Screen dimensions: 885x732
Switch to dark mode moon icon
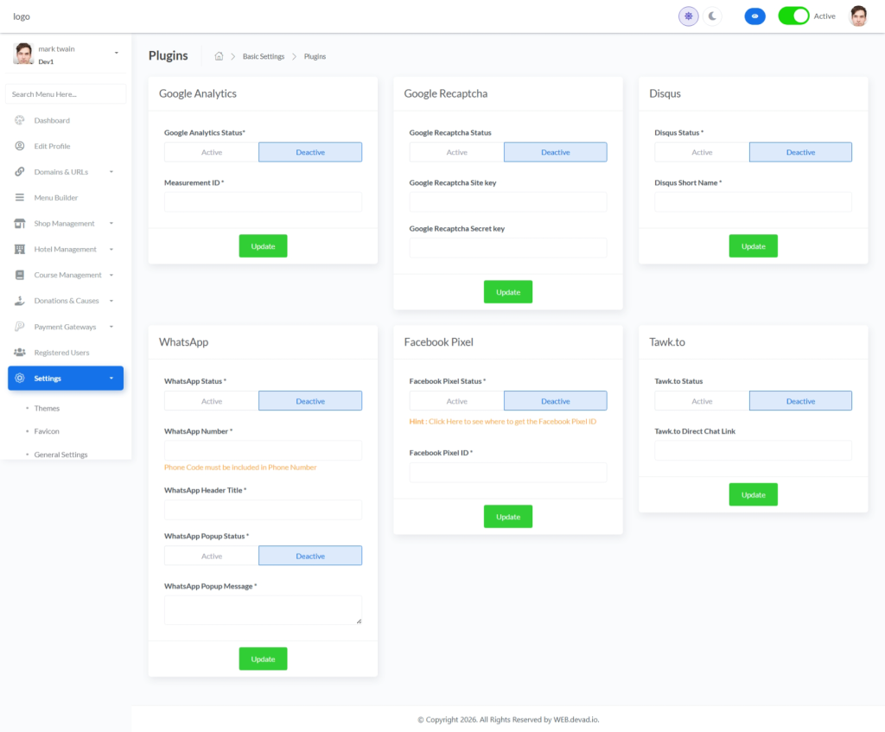(712, 16)
